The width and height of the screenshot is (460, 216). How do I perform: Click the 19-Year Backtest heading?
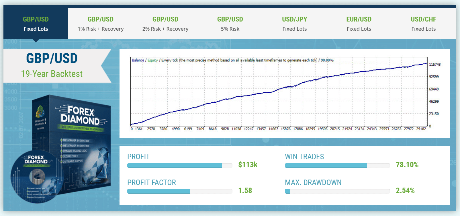click(52, 74)
